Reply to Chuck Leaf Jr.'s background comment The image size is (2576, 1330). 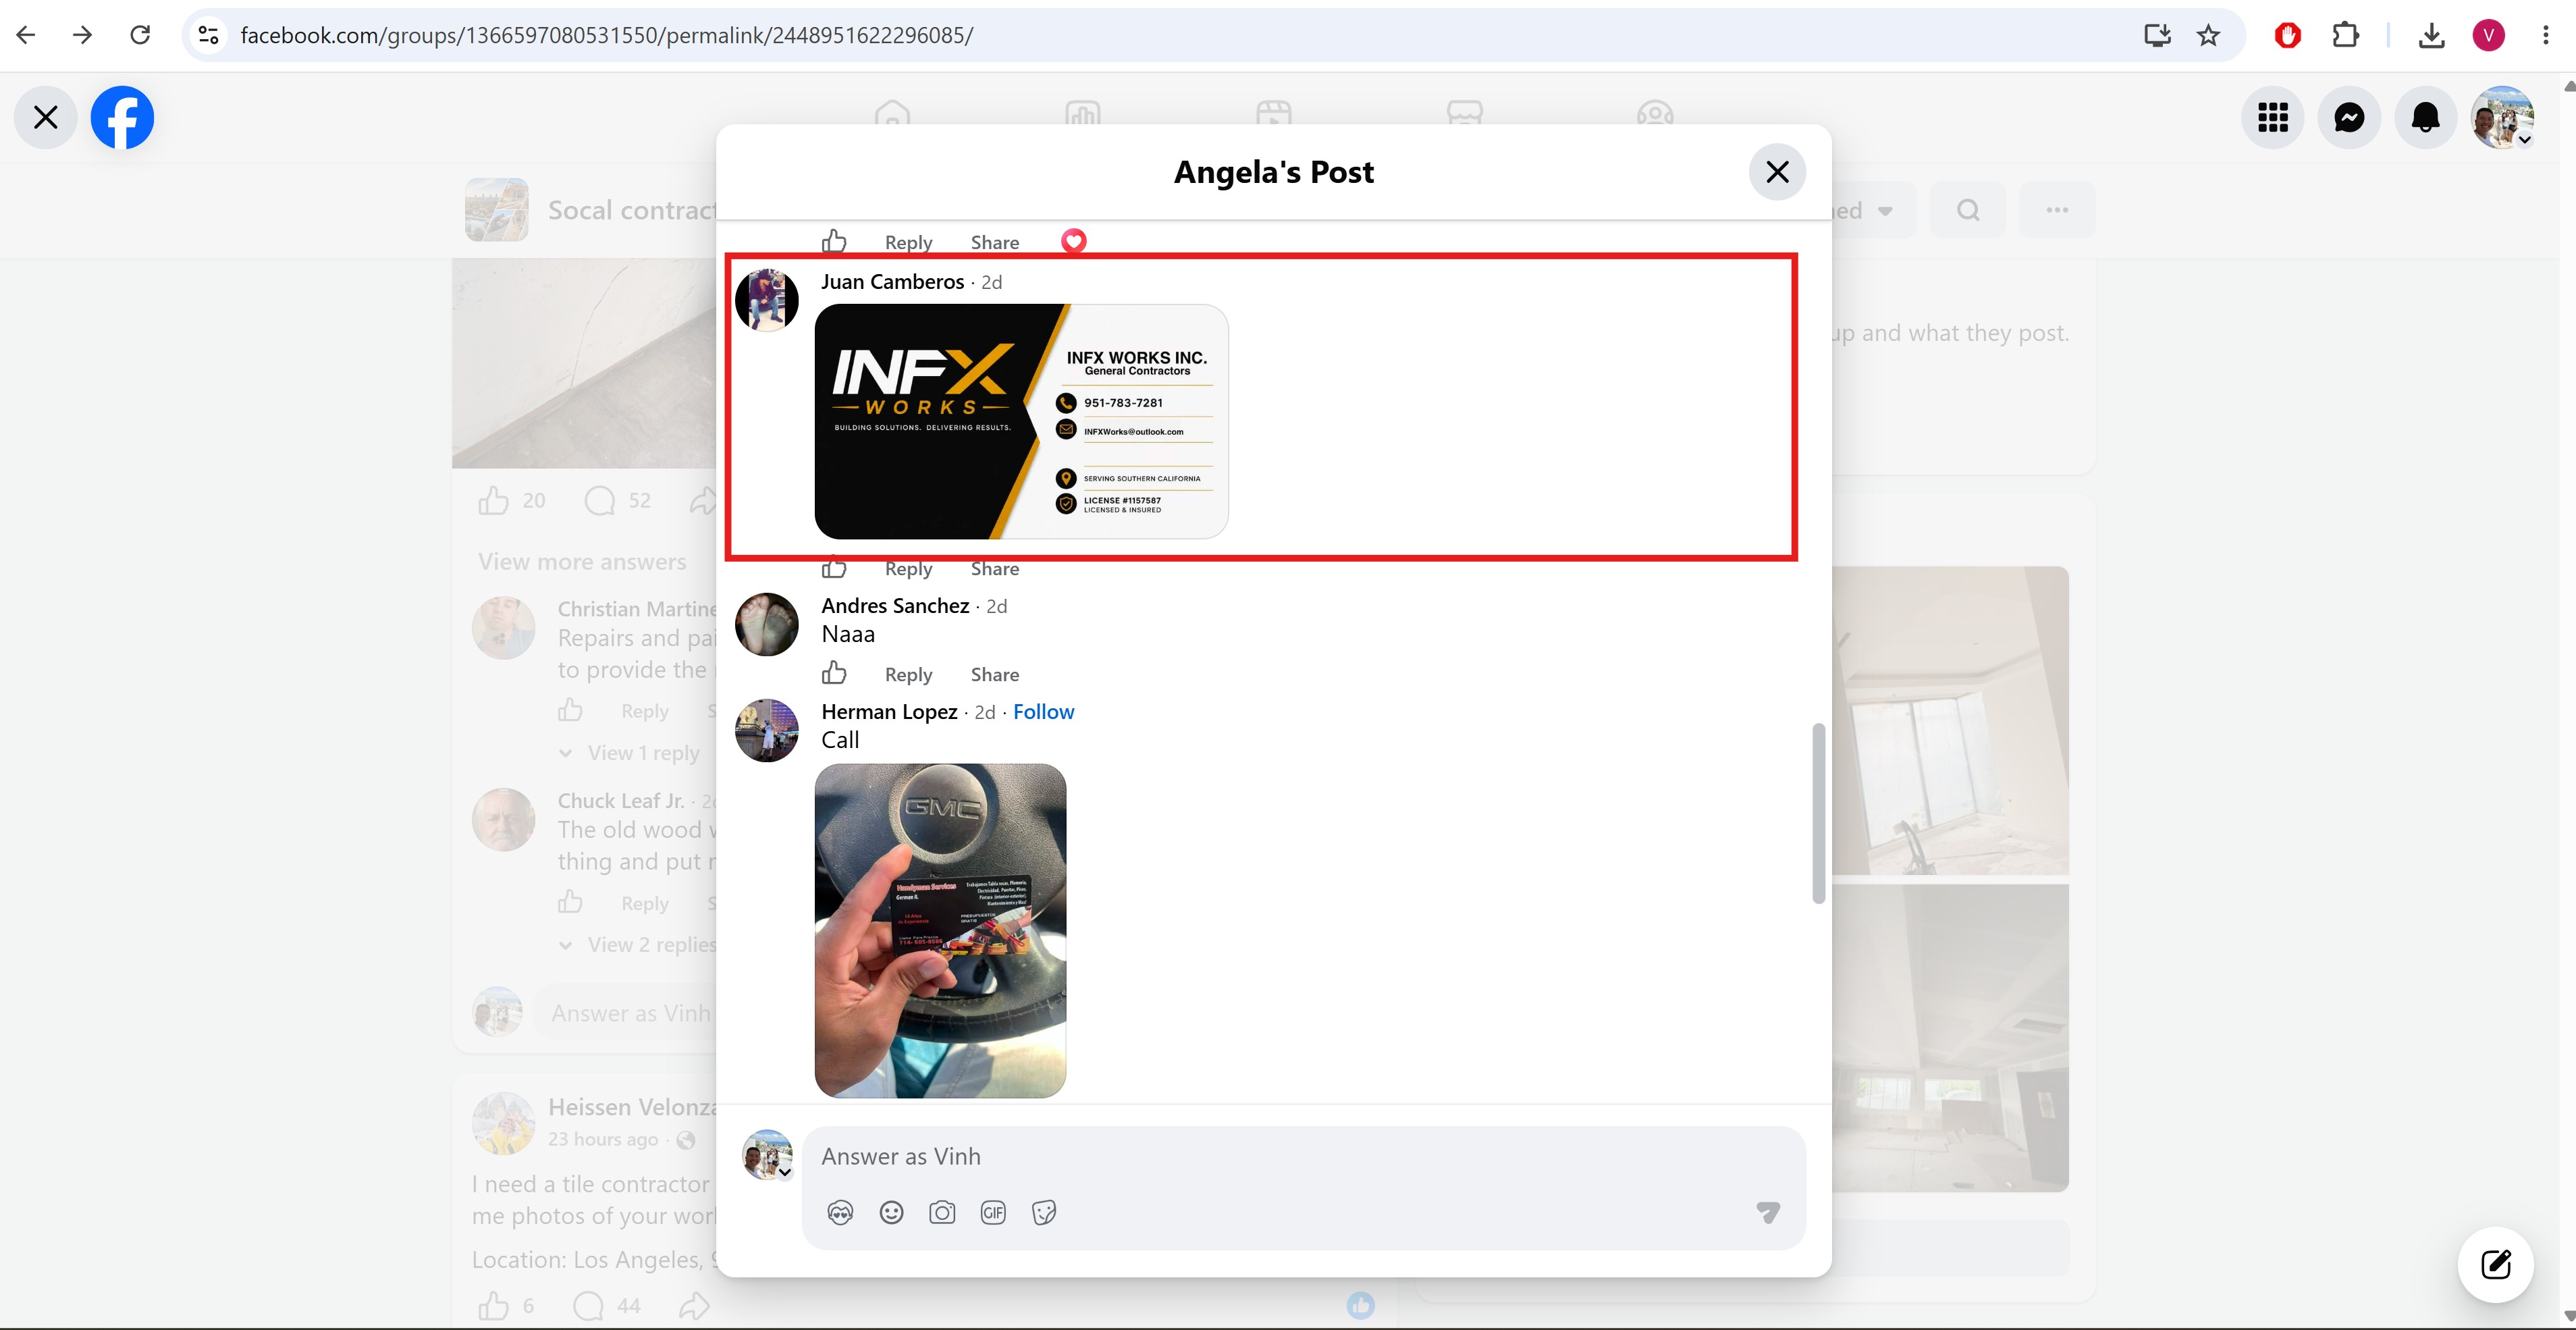click(x=645, y=903)
